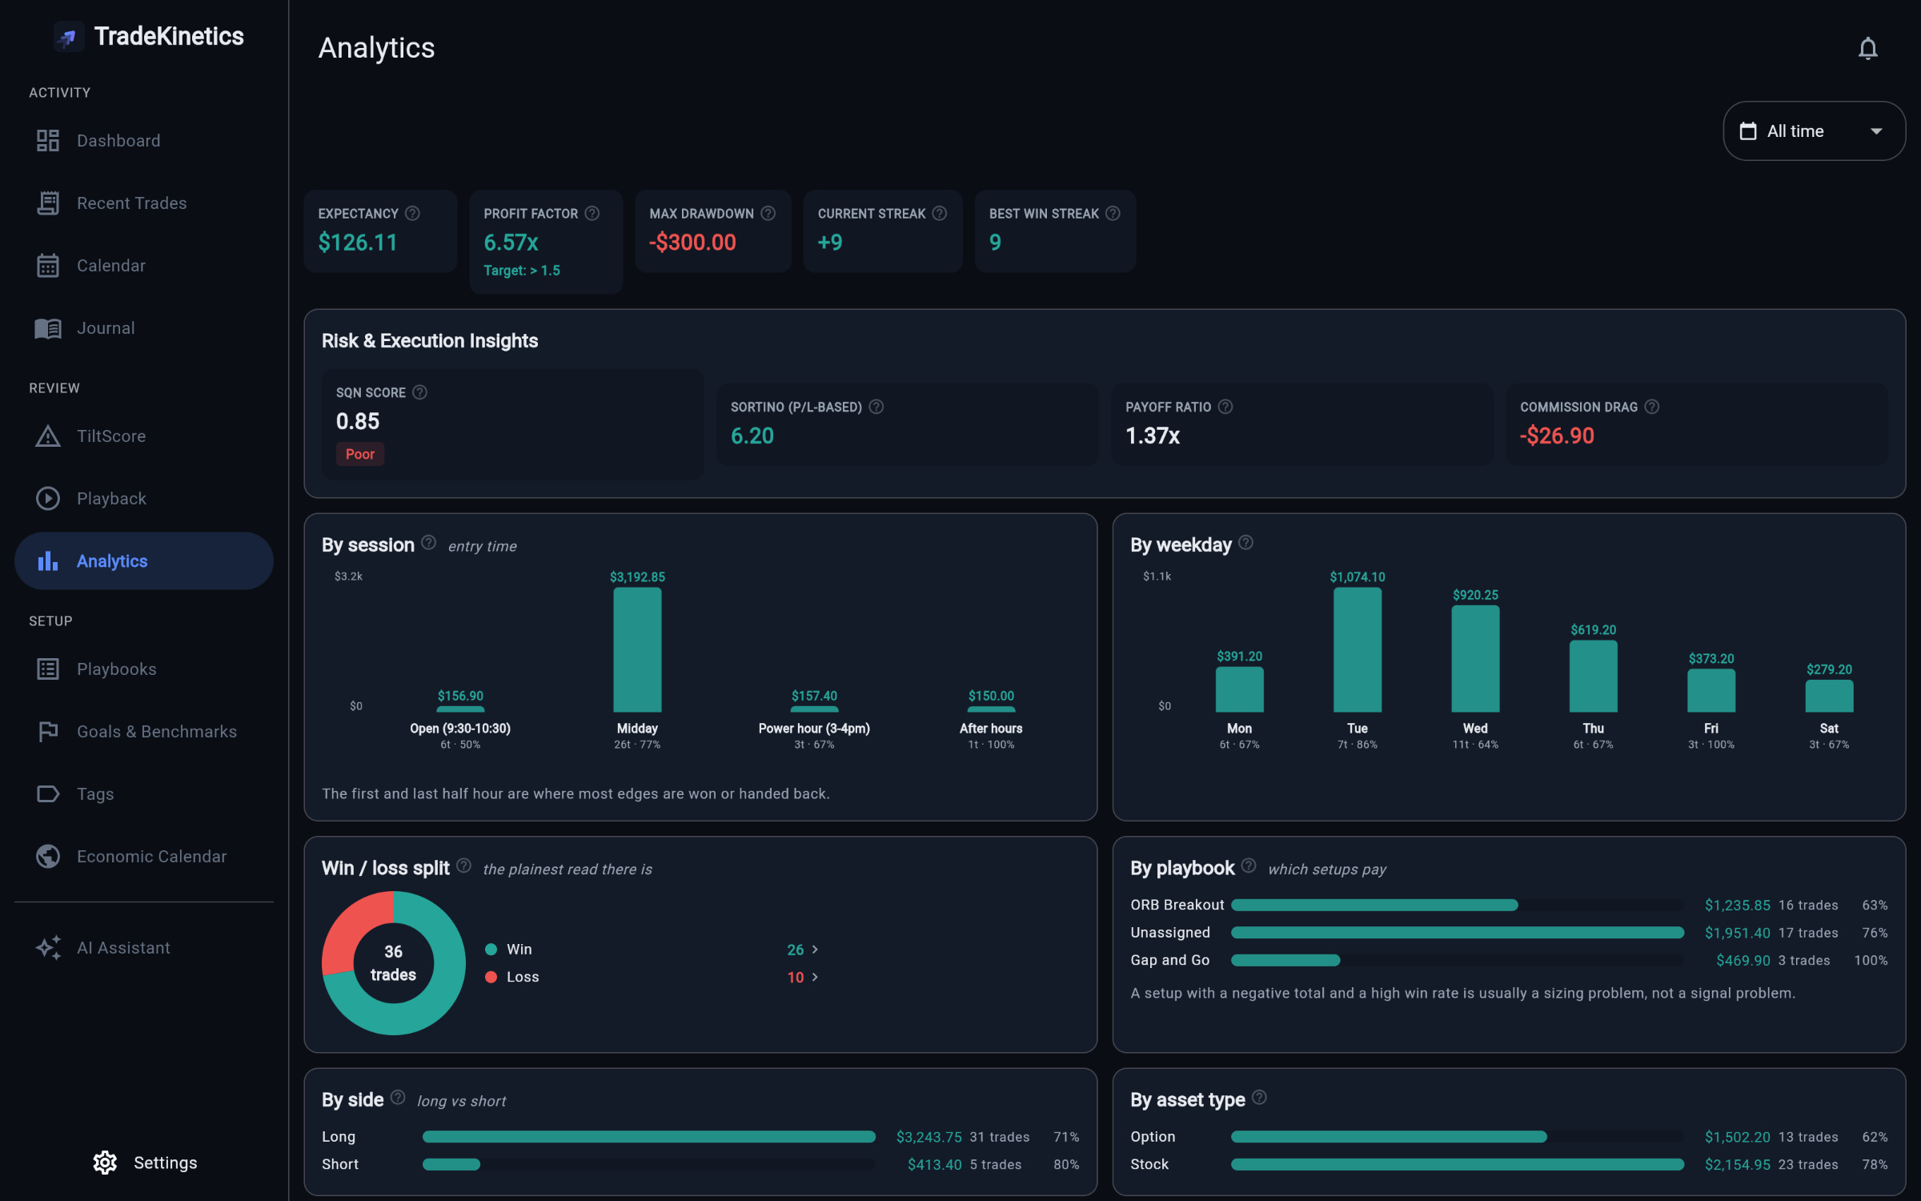
Task: Launch the AI Assistant
Action: pyautogui.click(x=144, y=948)
